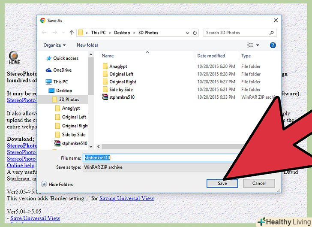Click the Saving Universal View link

(x=127, y=199)
